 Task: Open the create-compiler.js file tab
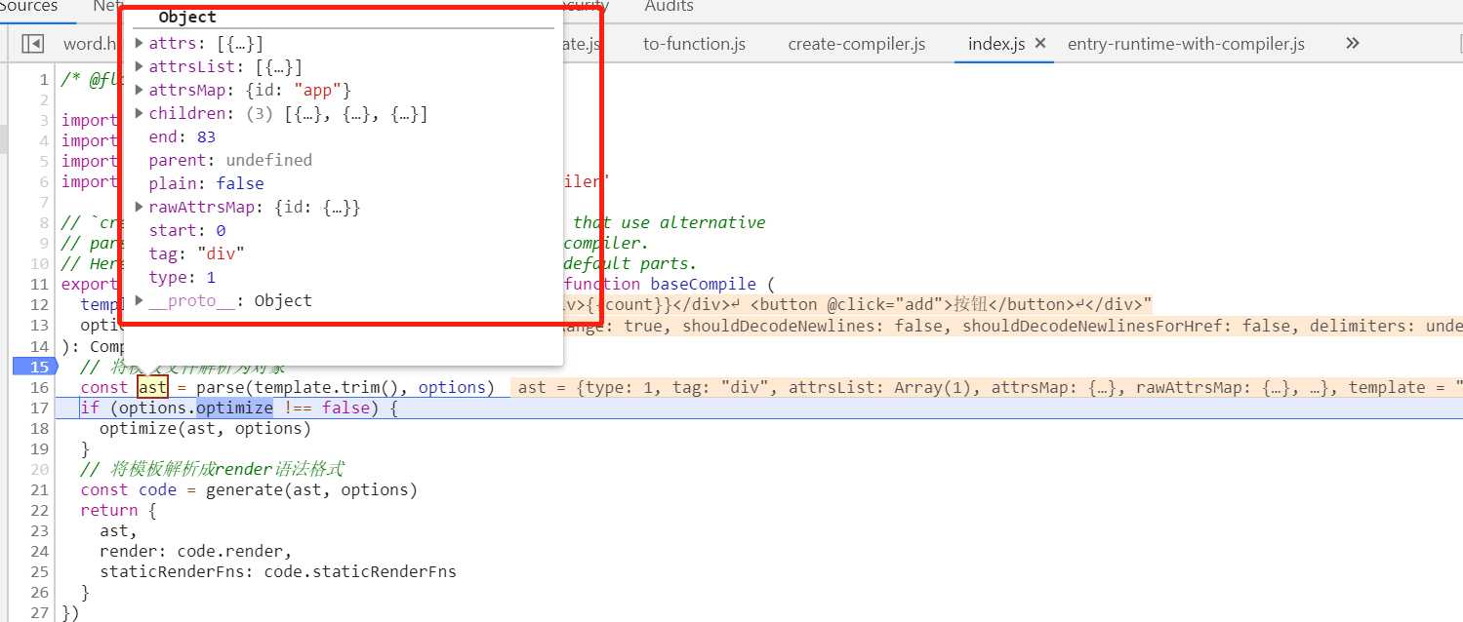pos(856,44)
